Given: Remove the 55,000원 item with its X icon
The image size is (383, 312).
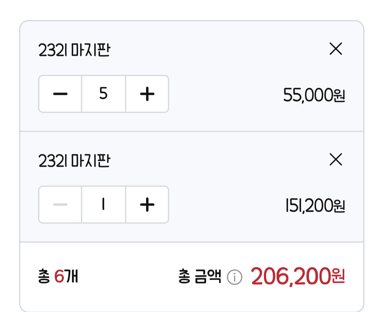Looking at the screenshot, I should click(x=336, y=49).
